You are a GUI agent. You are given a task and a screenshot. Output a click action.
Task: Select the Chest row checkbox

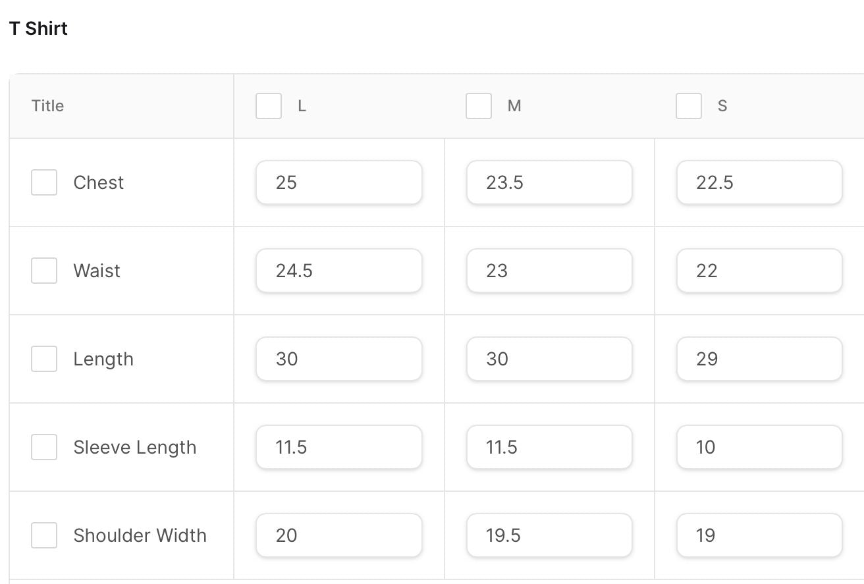44,182
